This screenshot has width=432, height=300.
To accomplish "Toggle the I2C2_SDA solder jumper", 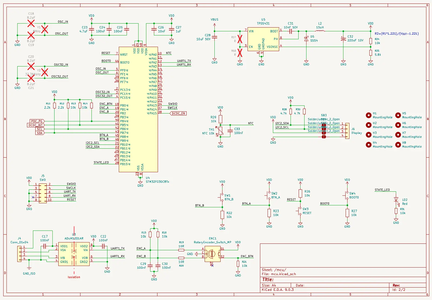I will [324, 125].
